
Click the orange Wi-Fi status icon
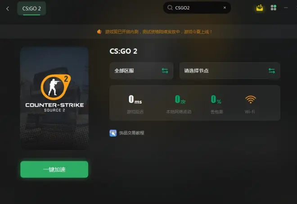(250, 100)
